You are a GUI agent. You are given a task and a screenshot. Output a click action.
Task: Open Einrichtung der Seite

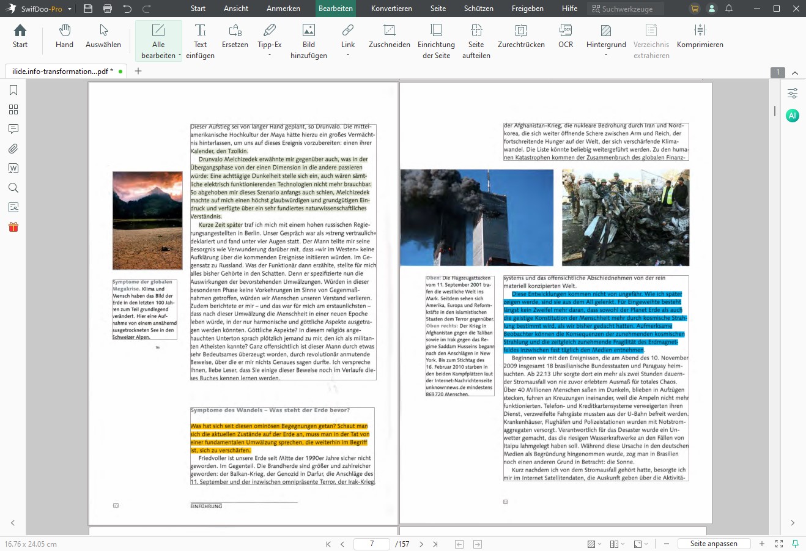click(436, 41)
